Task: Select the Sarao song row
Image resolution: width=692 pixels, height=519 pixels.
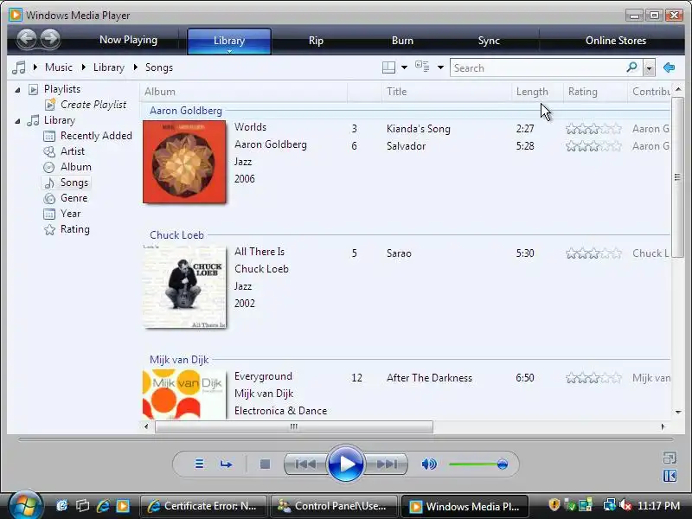Action: 509,253
